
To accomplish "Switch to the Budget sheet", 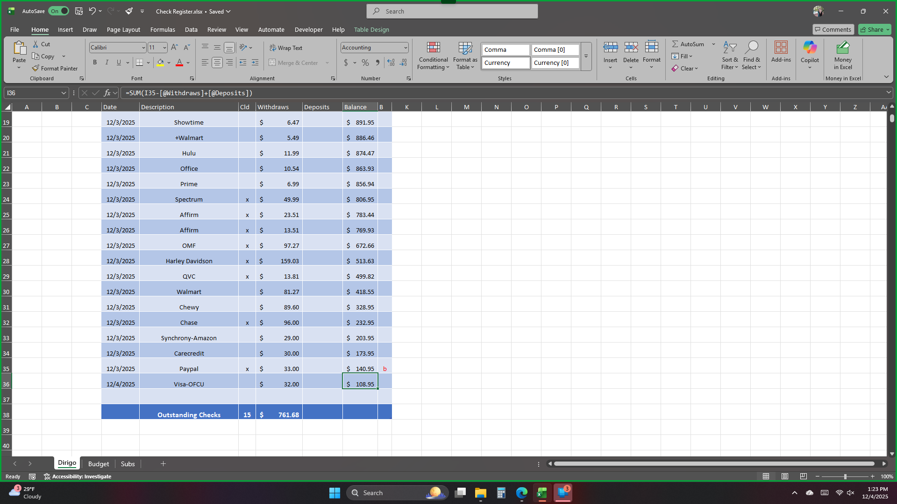I will click(x=99, y=464).
